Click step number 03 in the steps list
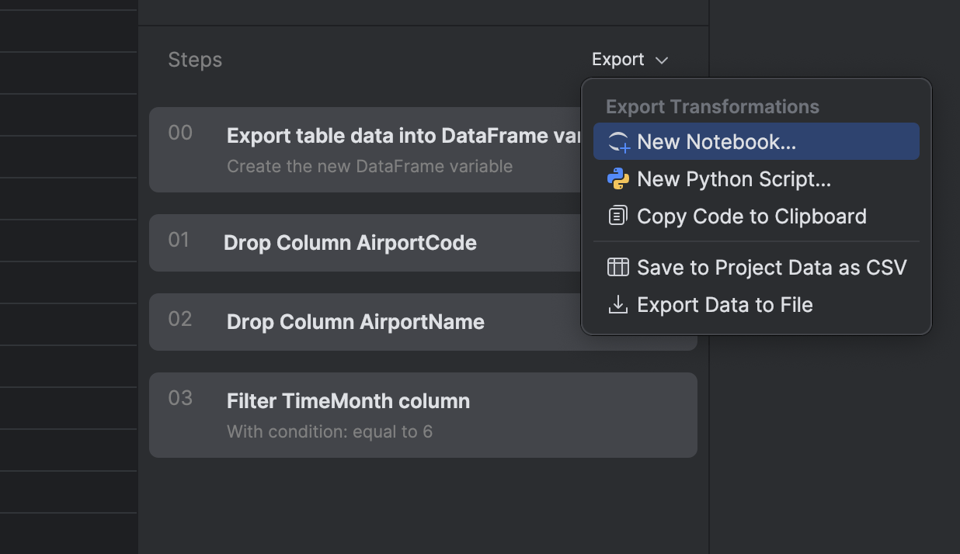This screenshot has height=554, width=960. (x=180, y=399)
